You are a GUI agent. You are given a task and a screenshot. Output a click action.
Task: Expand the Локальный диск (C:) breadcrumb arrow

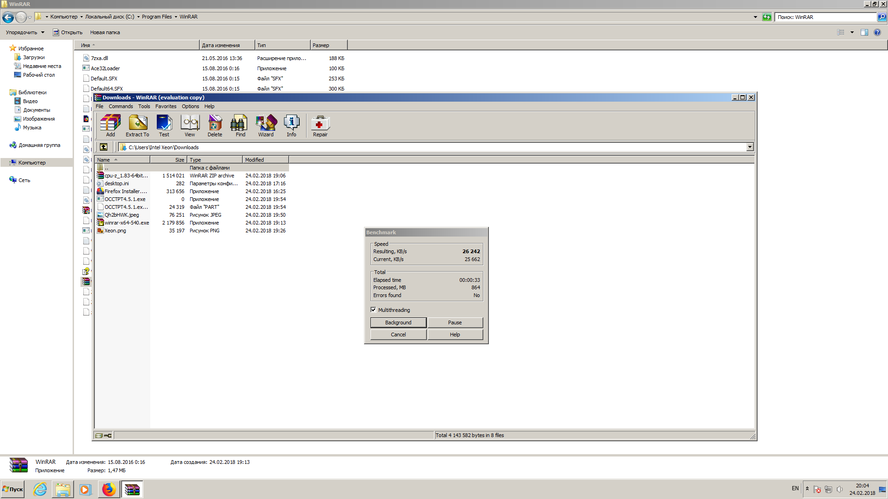(x=138, y=17)
